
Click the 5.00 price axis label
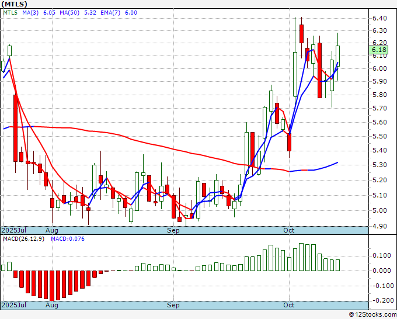379,210
